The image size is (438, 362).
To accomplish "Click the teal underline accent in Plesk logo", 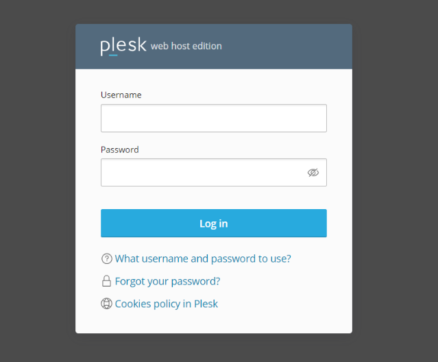I will tap(113, 55).
